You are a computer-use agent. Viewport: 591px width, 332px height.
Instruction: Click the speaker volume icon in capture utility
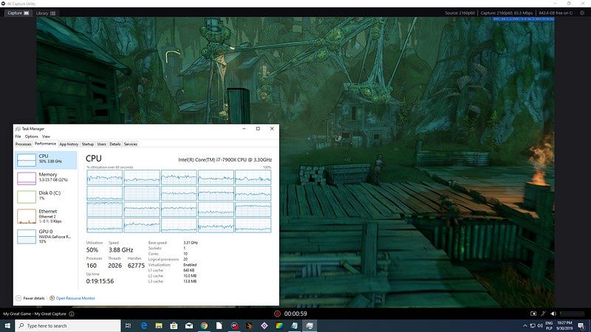click(x=553, y=314)
